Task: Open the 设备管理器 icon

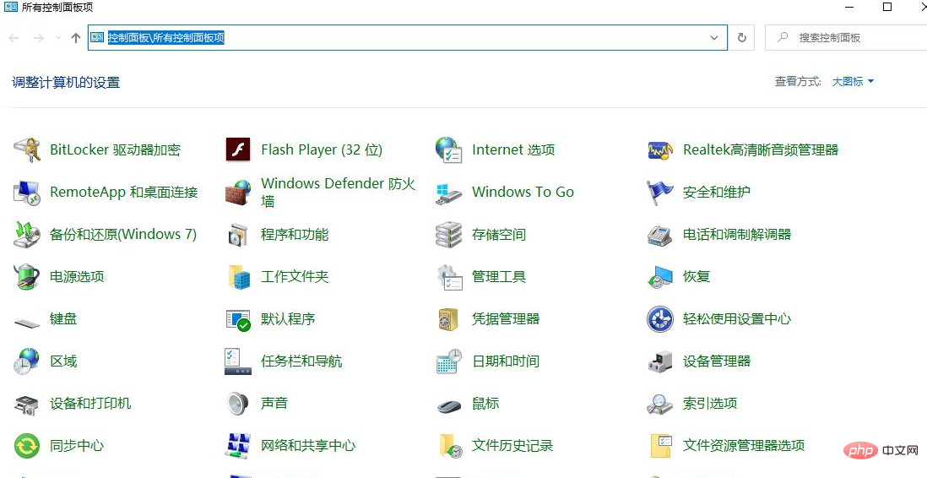Action: coord(659,361)
